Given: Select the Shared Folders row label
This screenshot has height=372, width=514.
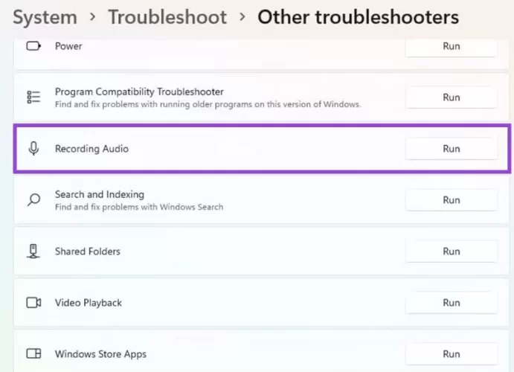Looking at the screenshot, I should (x=87, y=251).
